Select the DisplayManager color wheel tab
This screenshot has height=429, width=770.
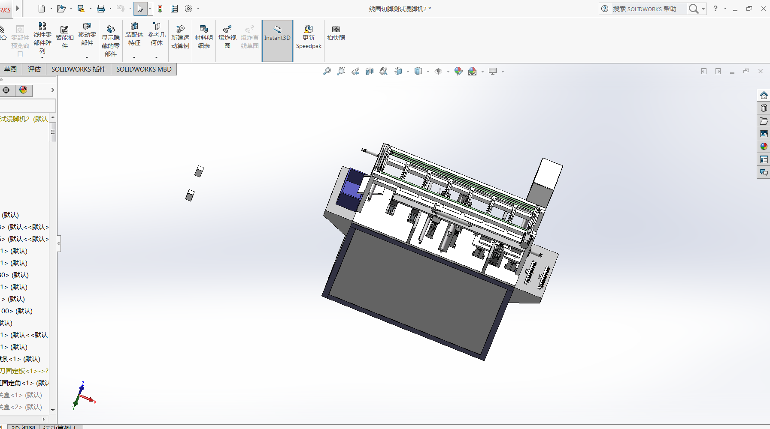[23, 90]
